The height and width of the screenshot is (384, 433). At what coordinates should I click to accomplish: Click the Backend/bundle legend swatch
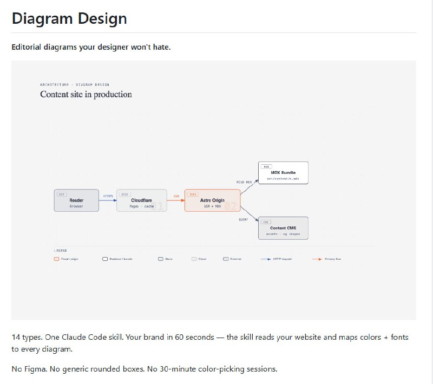(105, 259)
